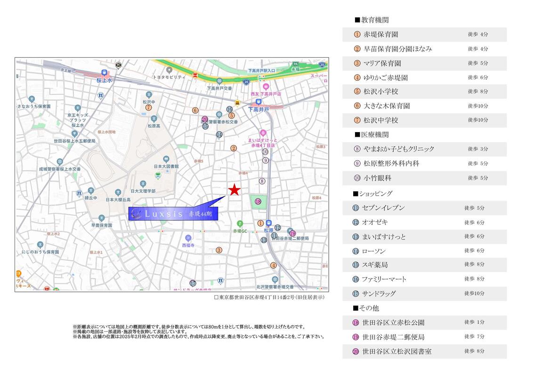
Task: Click the 赤堤GC golf pin icon
Action: 240,223
